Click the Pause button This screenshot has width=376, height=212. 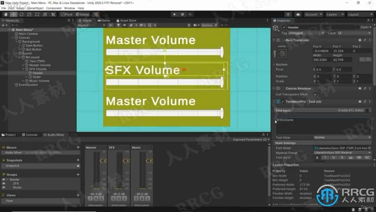pos(182,14)
